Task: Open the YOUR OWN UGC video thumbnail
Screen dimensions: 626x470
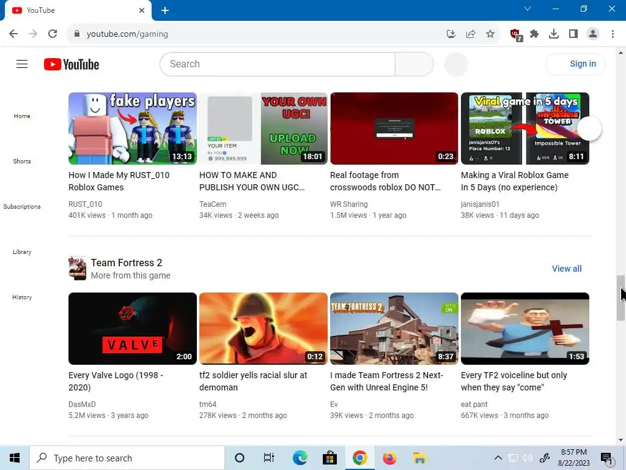Action: (263, 129)
